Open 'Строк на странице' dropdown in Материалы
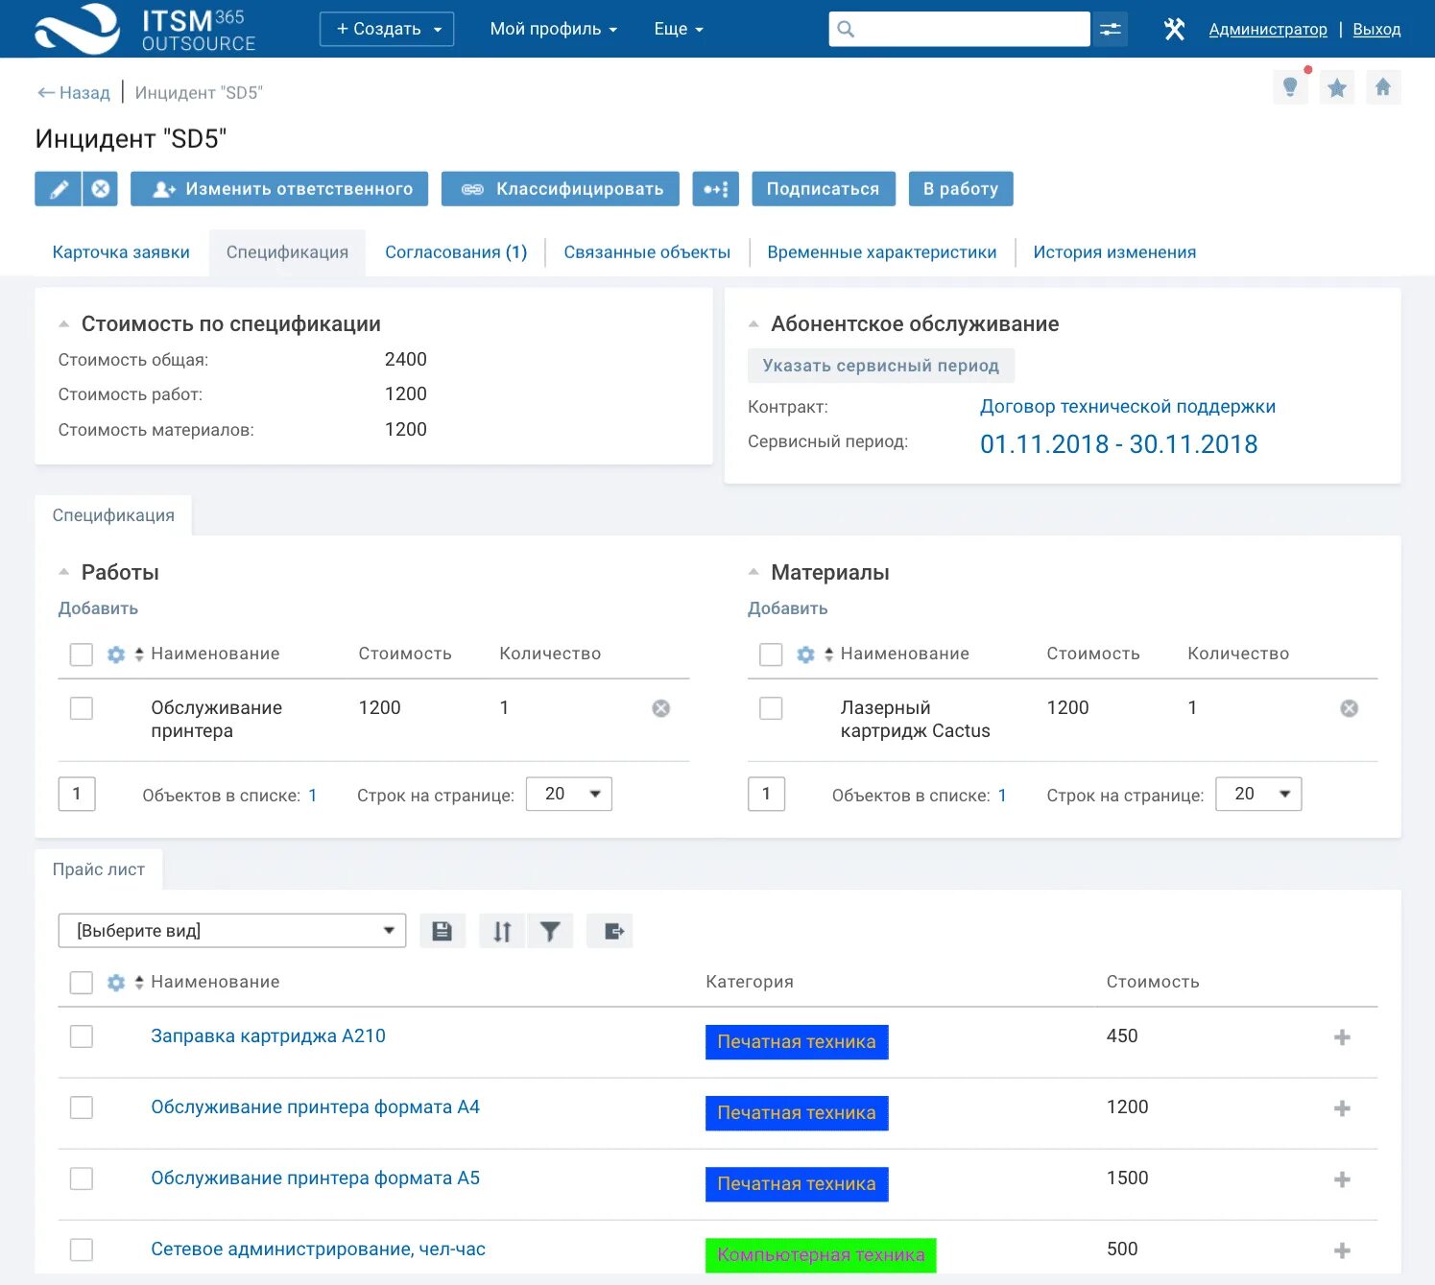Image resolution: width=1435 pixels, height=1285 pixels. point(1257,794)
